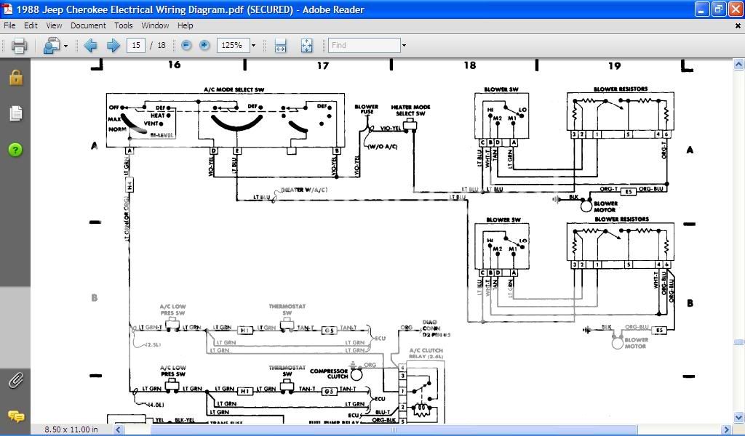Open the Comments panel icon
This screenshot has height=436, width=745.
coord(15,416)
